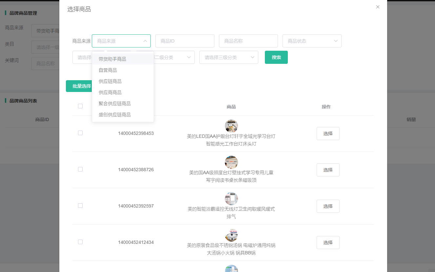Close the 选择商品 dialog with X icon
Image resolution: width=435 pixels, height=272 pixels.
tap(378, 7)
